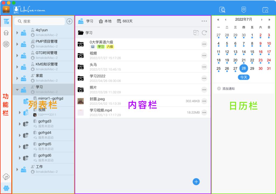Collapse the 学习 tree entry

pyautogui.click(x=17, y=89)
